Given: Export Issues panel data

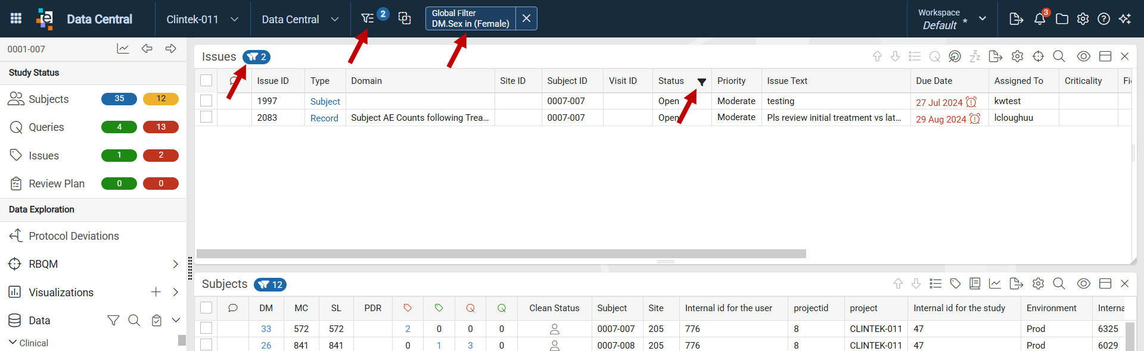Looking at the screenshot, I should 995,57.
